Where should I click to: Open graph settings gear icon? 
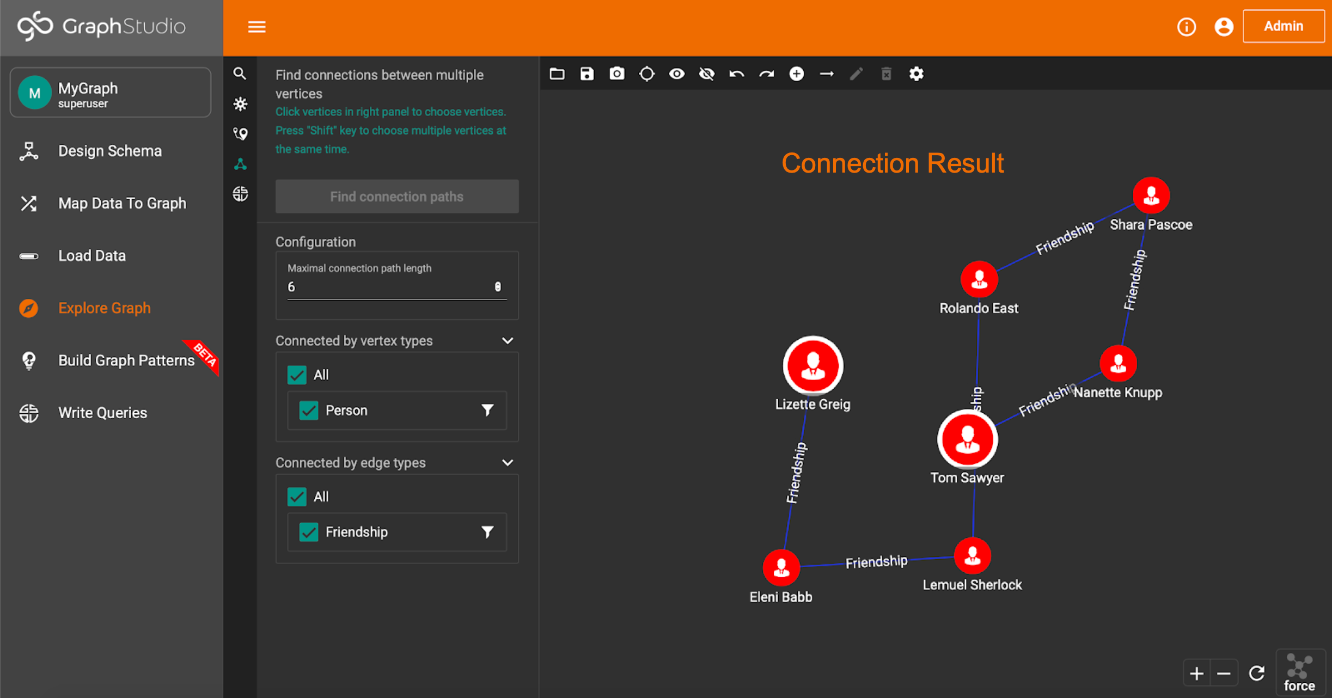coord(916,74)
